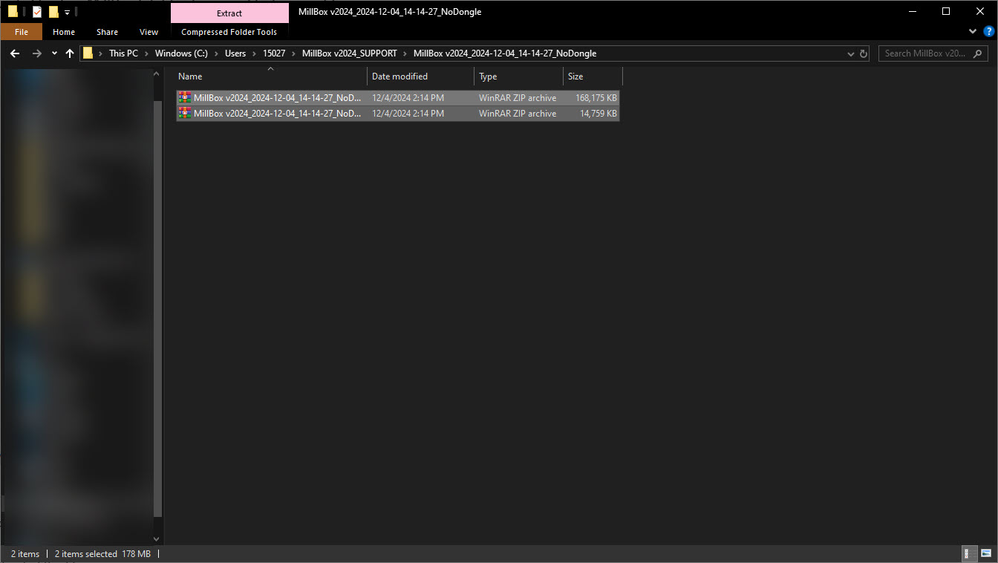Click the Forward navigation arrow

point(37,53)
